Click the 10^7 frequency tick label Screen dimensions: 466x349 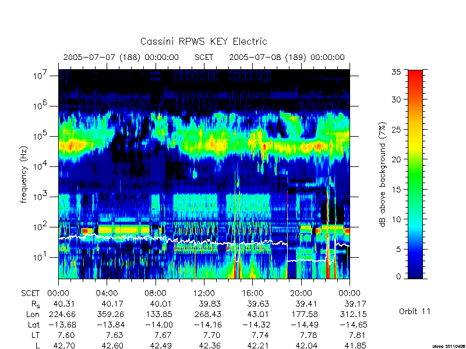pos(40,75)
